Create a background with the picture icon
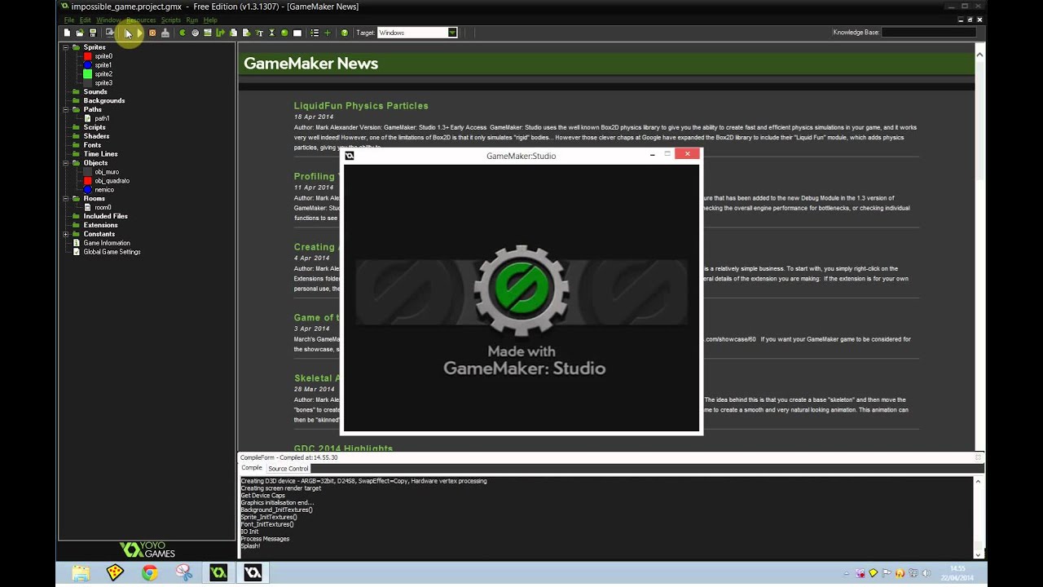The width and height of the screenshot is (1043, 587). [x=208, y=33]
